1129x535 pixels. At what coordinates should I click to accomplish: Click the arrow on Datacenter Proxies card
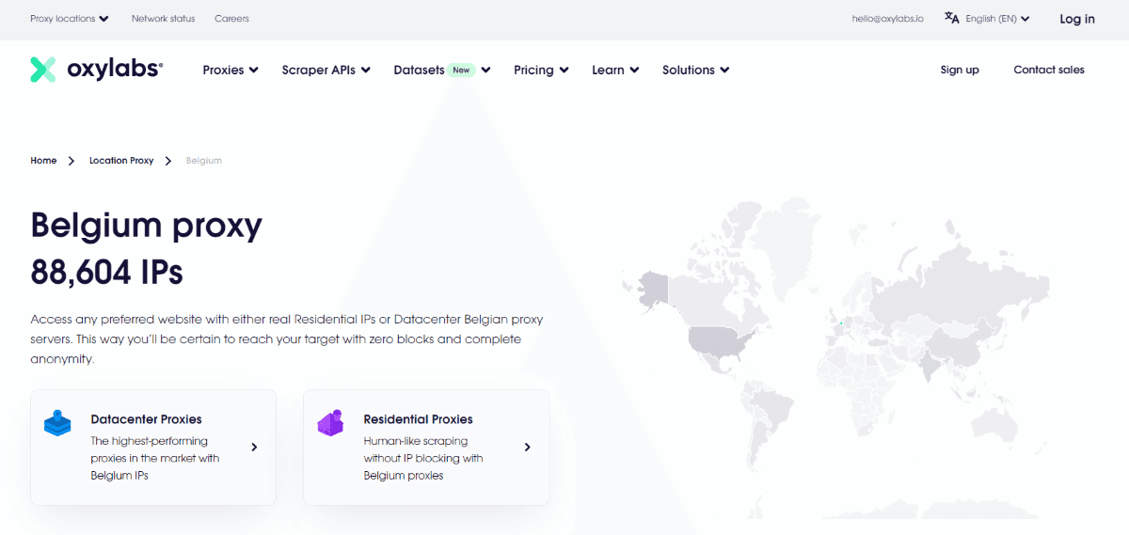click(x=254, y=448)
